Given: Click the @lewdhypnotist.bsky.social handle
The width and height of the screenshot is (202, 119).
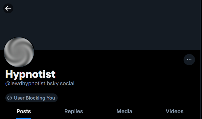Looking at the screenshot, I should point(40,83).
